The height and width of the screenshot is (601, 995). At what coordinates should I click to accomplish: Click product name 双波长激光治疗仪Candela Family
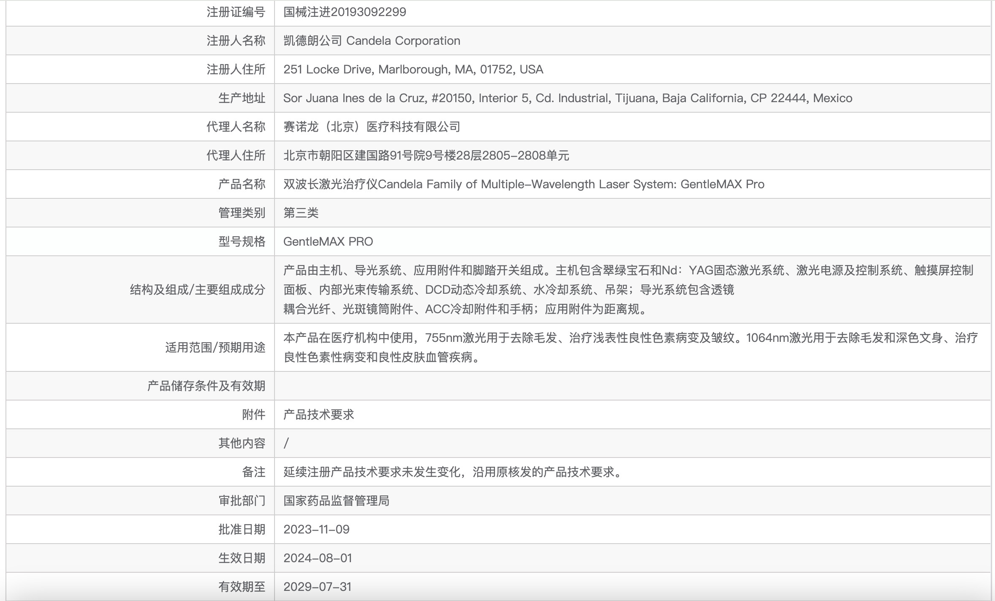(524, 184)
